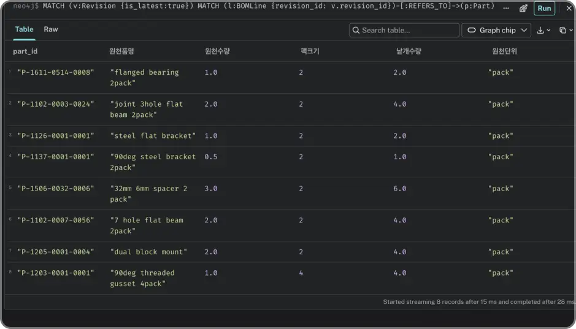Open the query's ellipsis overflow menu
The width and height of the screenshot is (576, 329).
click(506, 8)
